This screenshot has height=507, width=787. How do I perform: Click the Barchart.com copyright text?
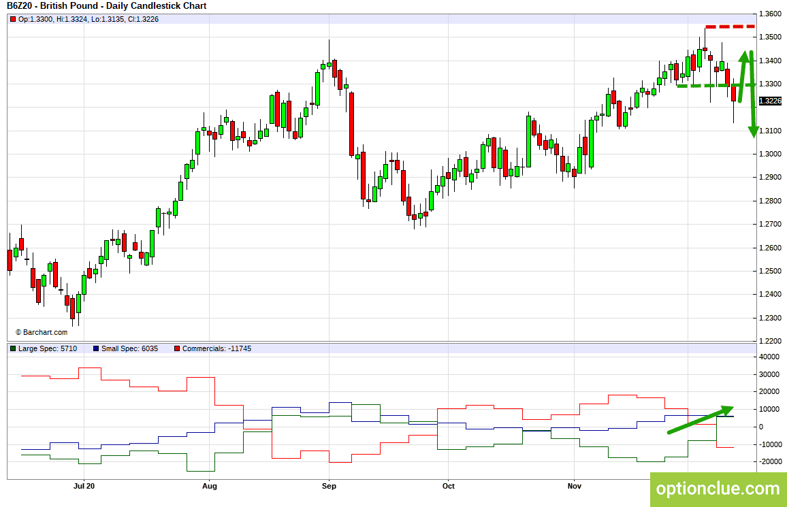[41, 332]
